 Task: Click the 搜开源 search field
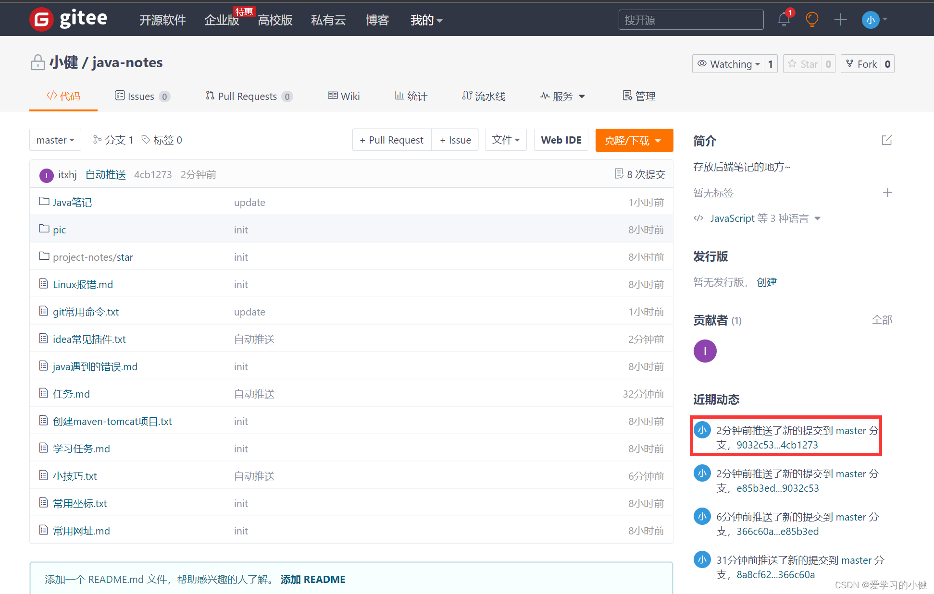[690, 20]
